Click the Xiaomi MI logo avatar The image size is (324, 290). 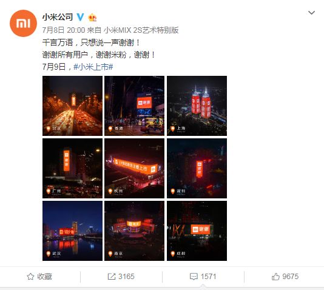(23, 23)
